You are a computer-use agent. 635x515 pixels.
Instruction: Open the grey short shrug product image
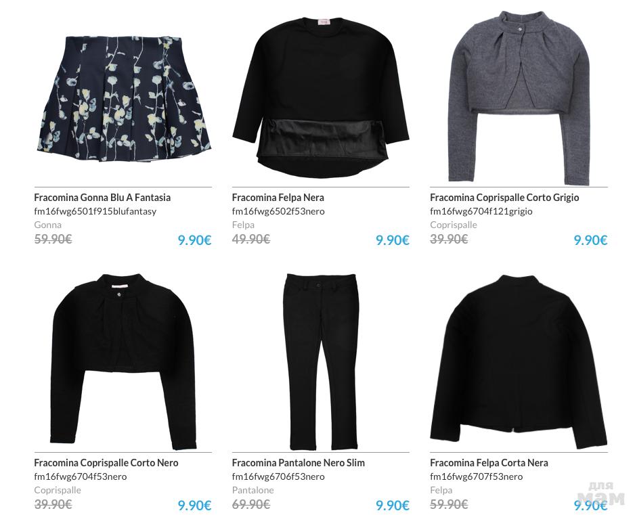tap(520, 98)
